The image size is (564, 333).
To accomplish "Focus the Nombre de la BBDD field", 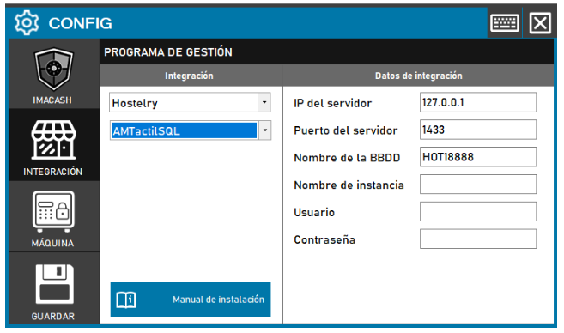I will coord(478,157).
